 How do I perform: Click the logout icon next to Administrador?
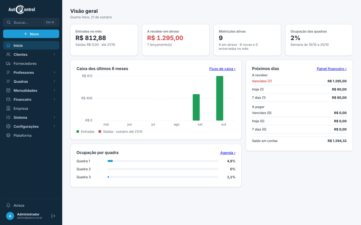pos(53,216)
